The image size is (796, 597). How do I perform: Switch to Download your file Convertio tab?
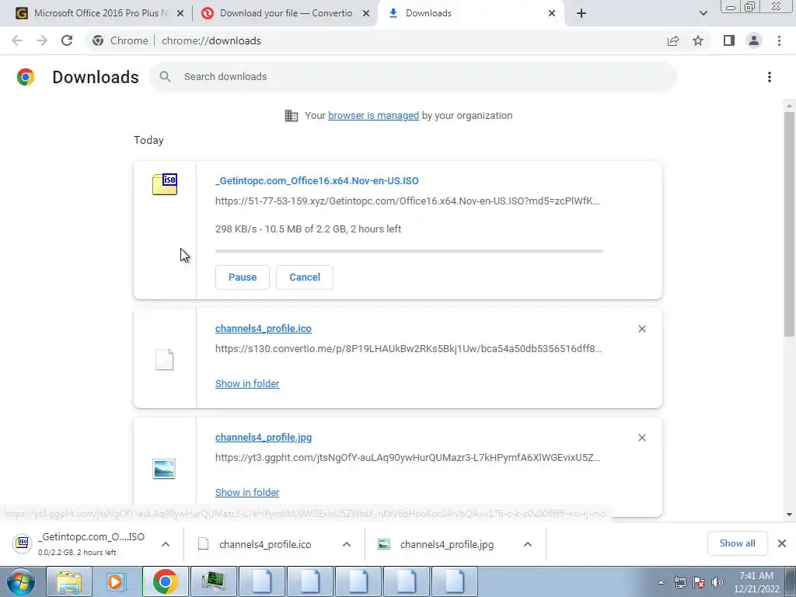285,13
